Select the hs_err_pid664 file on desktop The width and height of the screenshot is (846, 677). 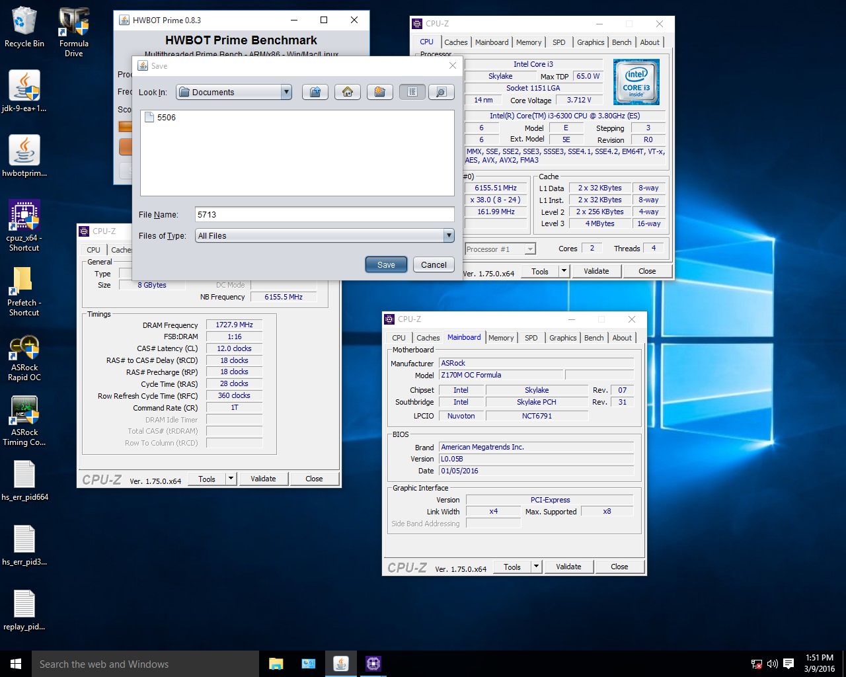click(x=24, y=481)
